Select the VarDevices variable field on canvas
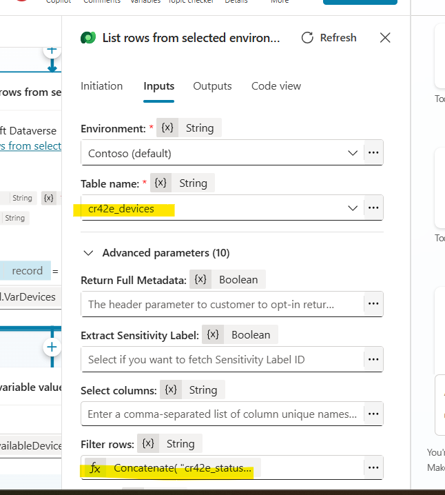 [30, 297]
